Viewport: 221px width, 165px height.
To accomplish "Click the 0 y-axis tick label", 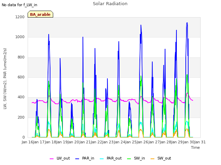I will [23, 137].
